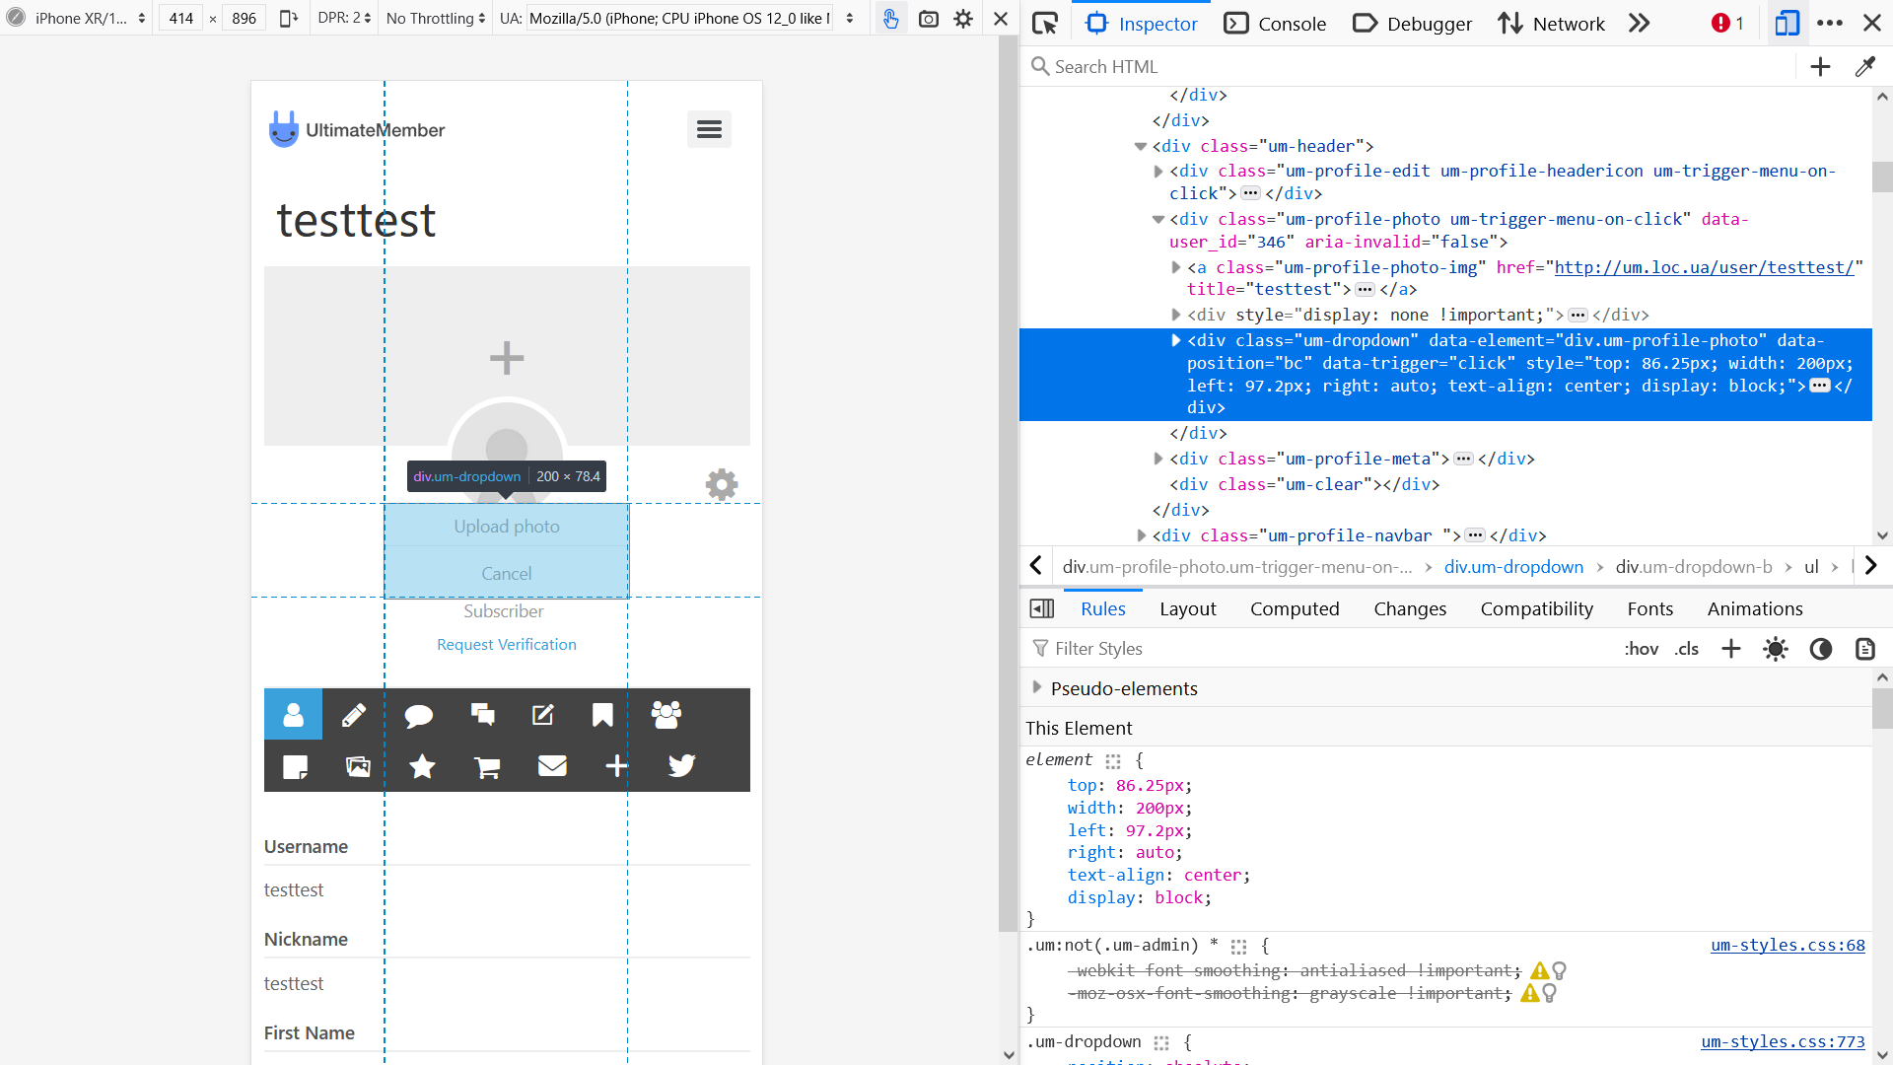
Task: Open the Animations tab
Action: pyautogui.click(x=1755, y=608)
